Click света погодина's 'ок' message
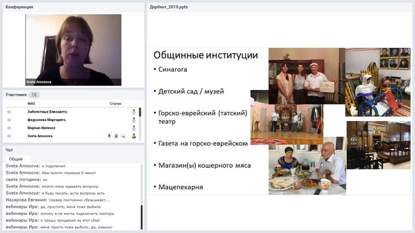415x233 pixels. click(x=45, y=180)
